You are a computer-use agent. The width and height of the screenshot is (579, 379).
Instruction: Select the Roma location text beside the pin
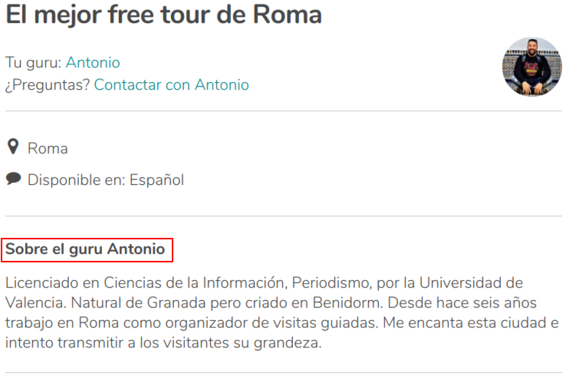[48, 149]
